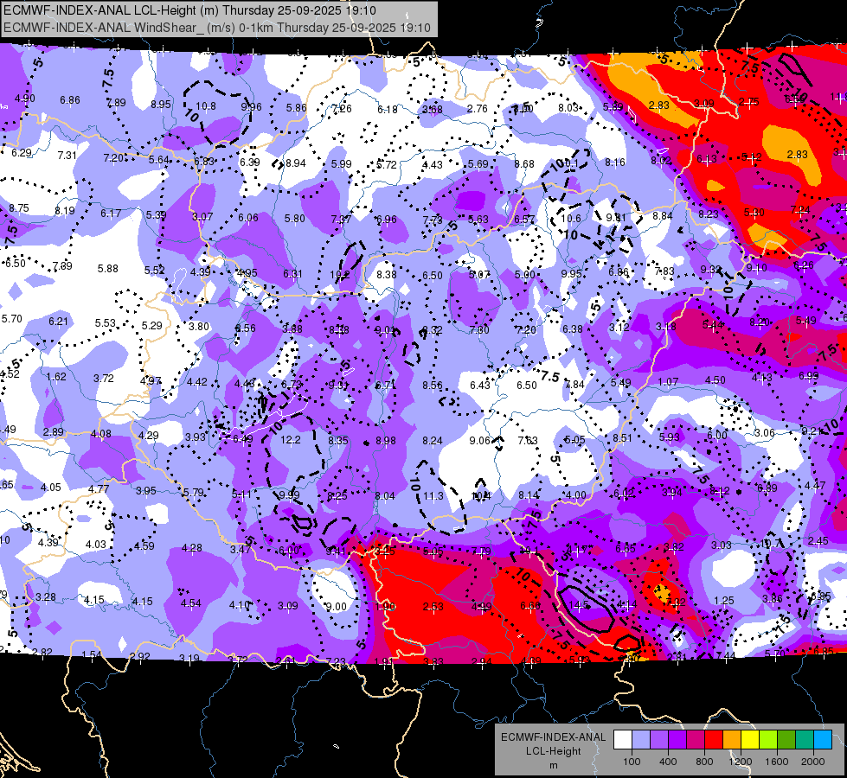Image resolution: width=847 pixels, height=778 pixels.
Task: Click the grid value '9.00'
Action: click(x=337, y=606)
